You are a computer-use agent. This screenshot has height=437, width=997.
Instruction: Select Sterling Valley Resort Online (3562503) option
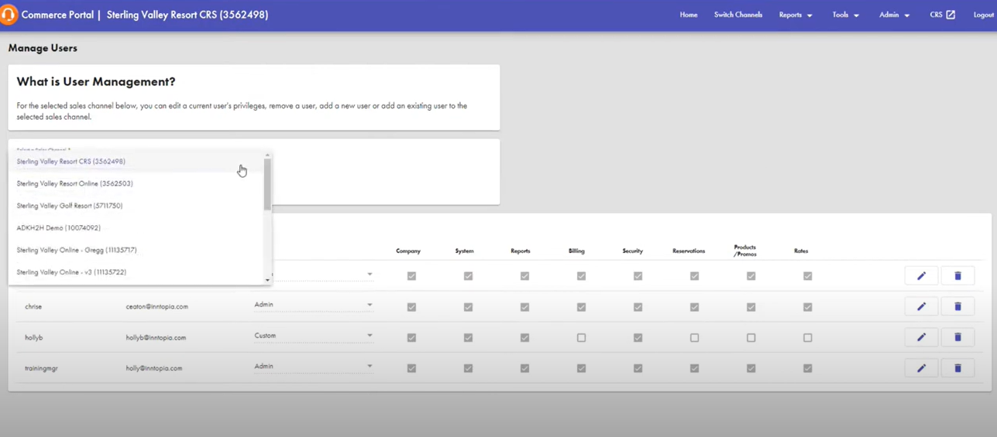pos(136,183)
